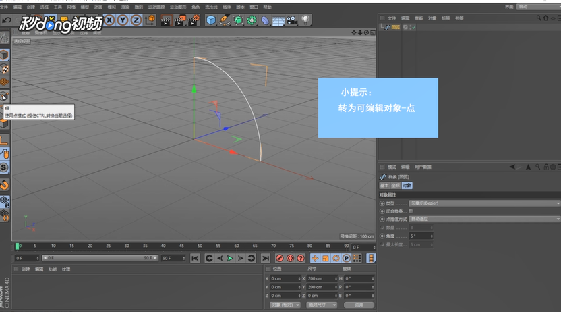This screenshot has height=312, width=561.
Task: Select Points mode icon
Action: (x=4, y=96)
